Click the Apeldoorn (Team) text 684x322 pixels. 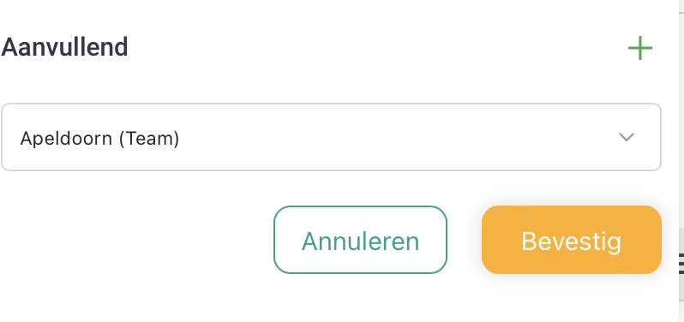coord(100,139)
